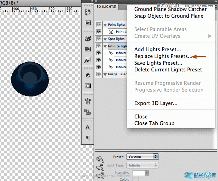Collapse the Point lights group
Image resolution: width=218 pixels, height=181 pixels.
tap(105, 25)
